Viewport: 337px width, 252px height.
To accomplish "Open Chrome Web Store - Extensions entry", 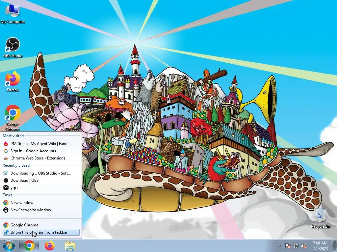I will pos(41,158).
